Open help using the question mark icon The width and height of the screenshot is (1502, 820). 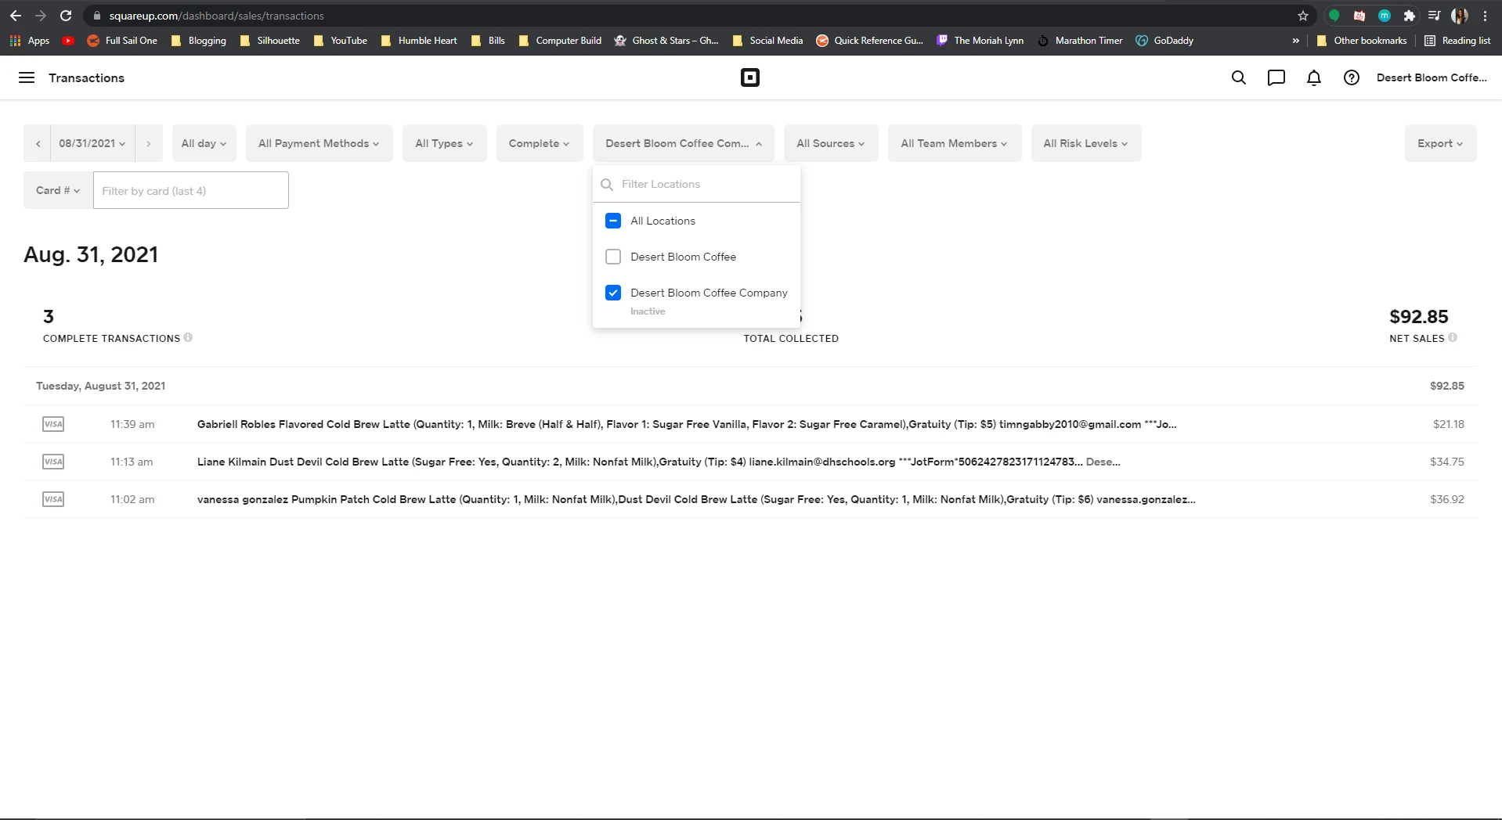tap(1351, 77)
